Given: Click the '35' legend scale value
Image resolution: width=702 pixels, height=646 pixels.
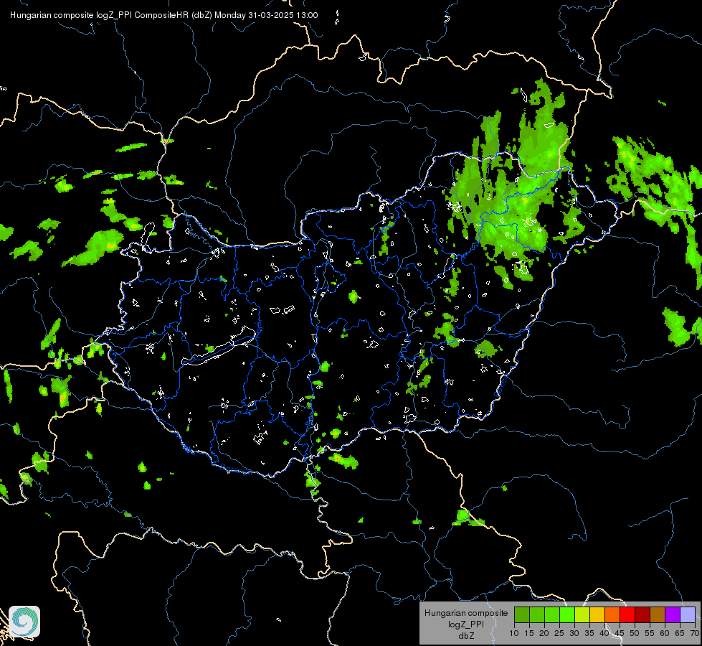Looking at the screenshot, I should pos(589,633).
